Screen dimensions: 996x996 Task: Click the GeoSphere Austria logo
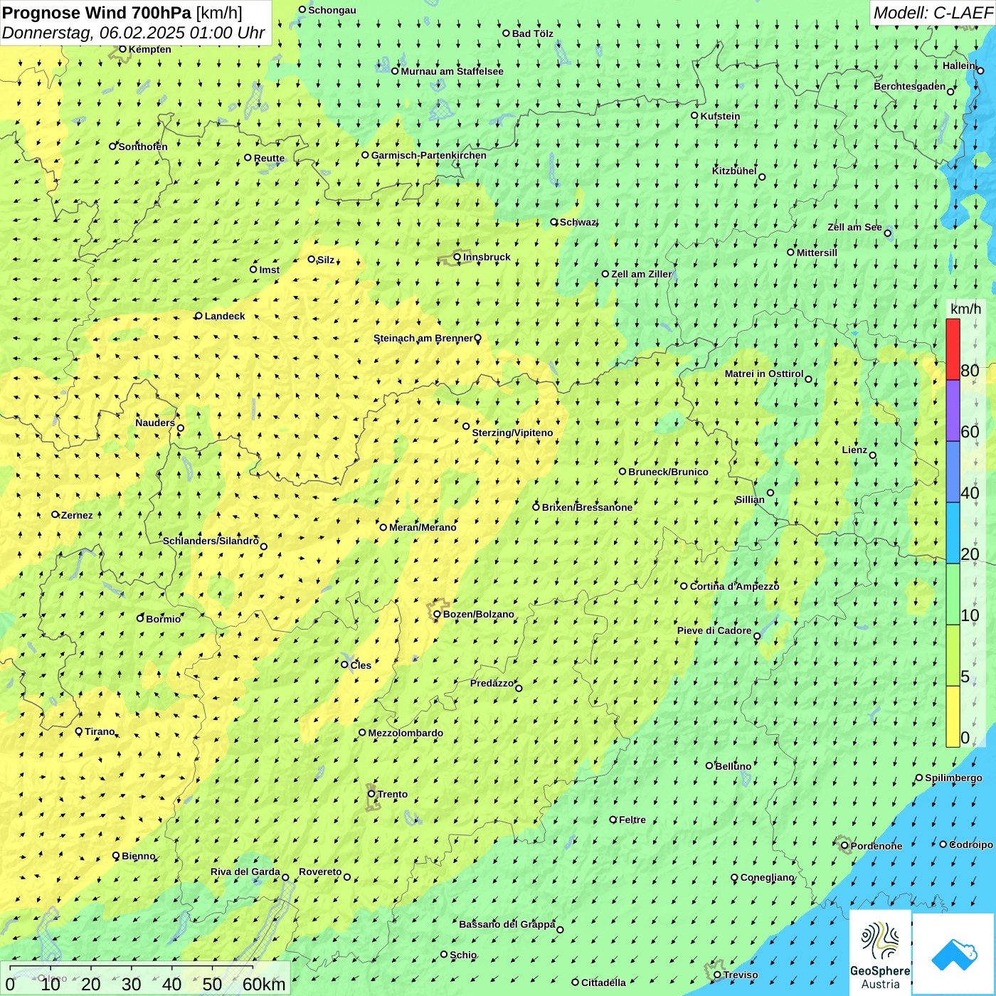(880, 953)
